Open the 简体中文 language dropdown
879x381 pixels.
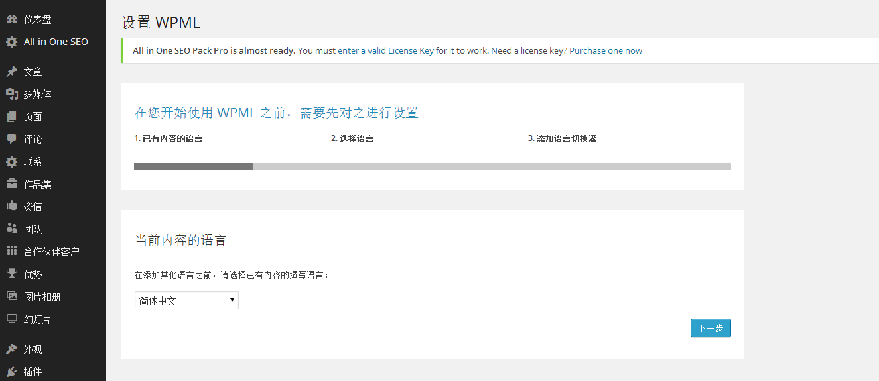186,301
